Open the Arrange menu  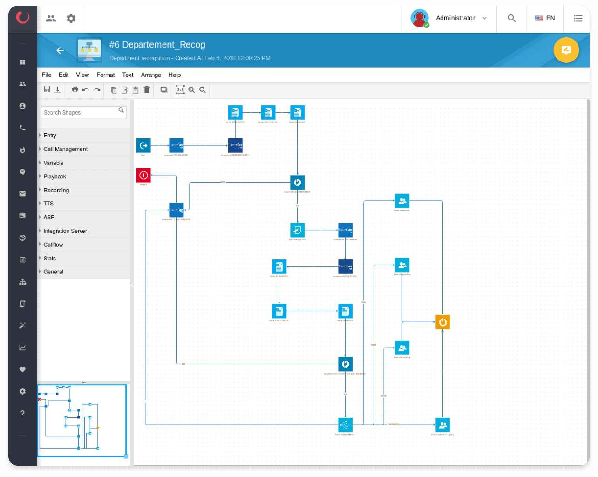(x=151, y=75)
